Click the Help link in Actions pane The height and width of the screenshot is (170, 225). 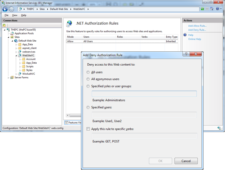[191, 35]
